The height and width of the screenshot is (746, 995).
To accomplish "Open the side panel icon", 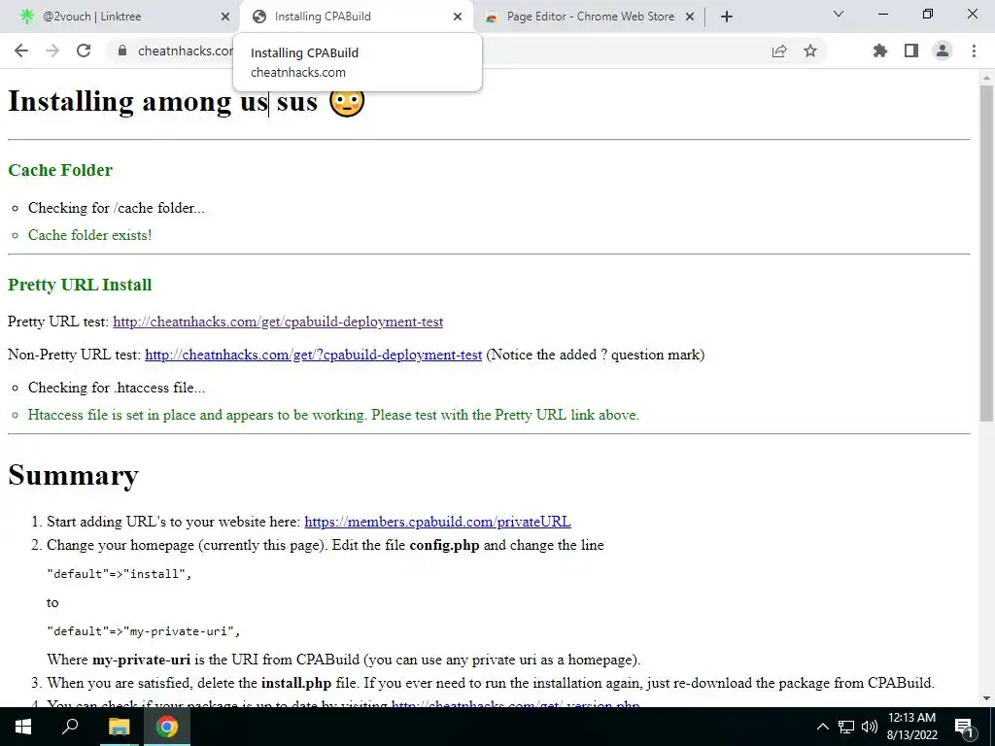I will tap(911, 51).
